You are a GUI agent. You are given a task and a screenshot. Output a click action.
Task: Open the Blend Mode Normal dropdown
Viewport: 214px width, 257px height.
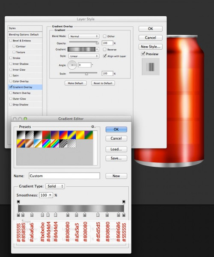click(83, 36)
